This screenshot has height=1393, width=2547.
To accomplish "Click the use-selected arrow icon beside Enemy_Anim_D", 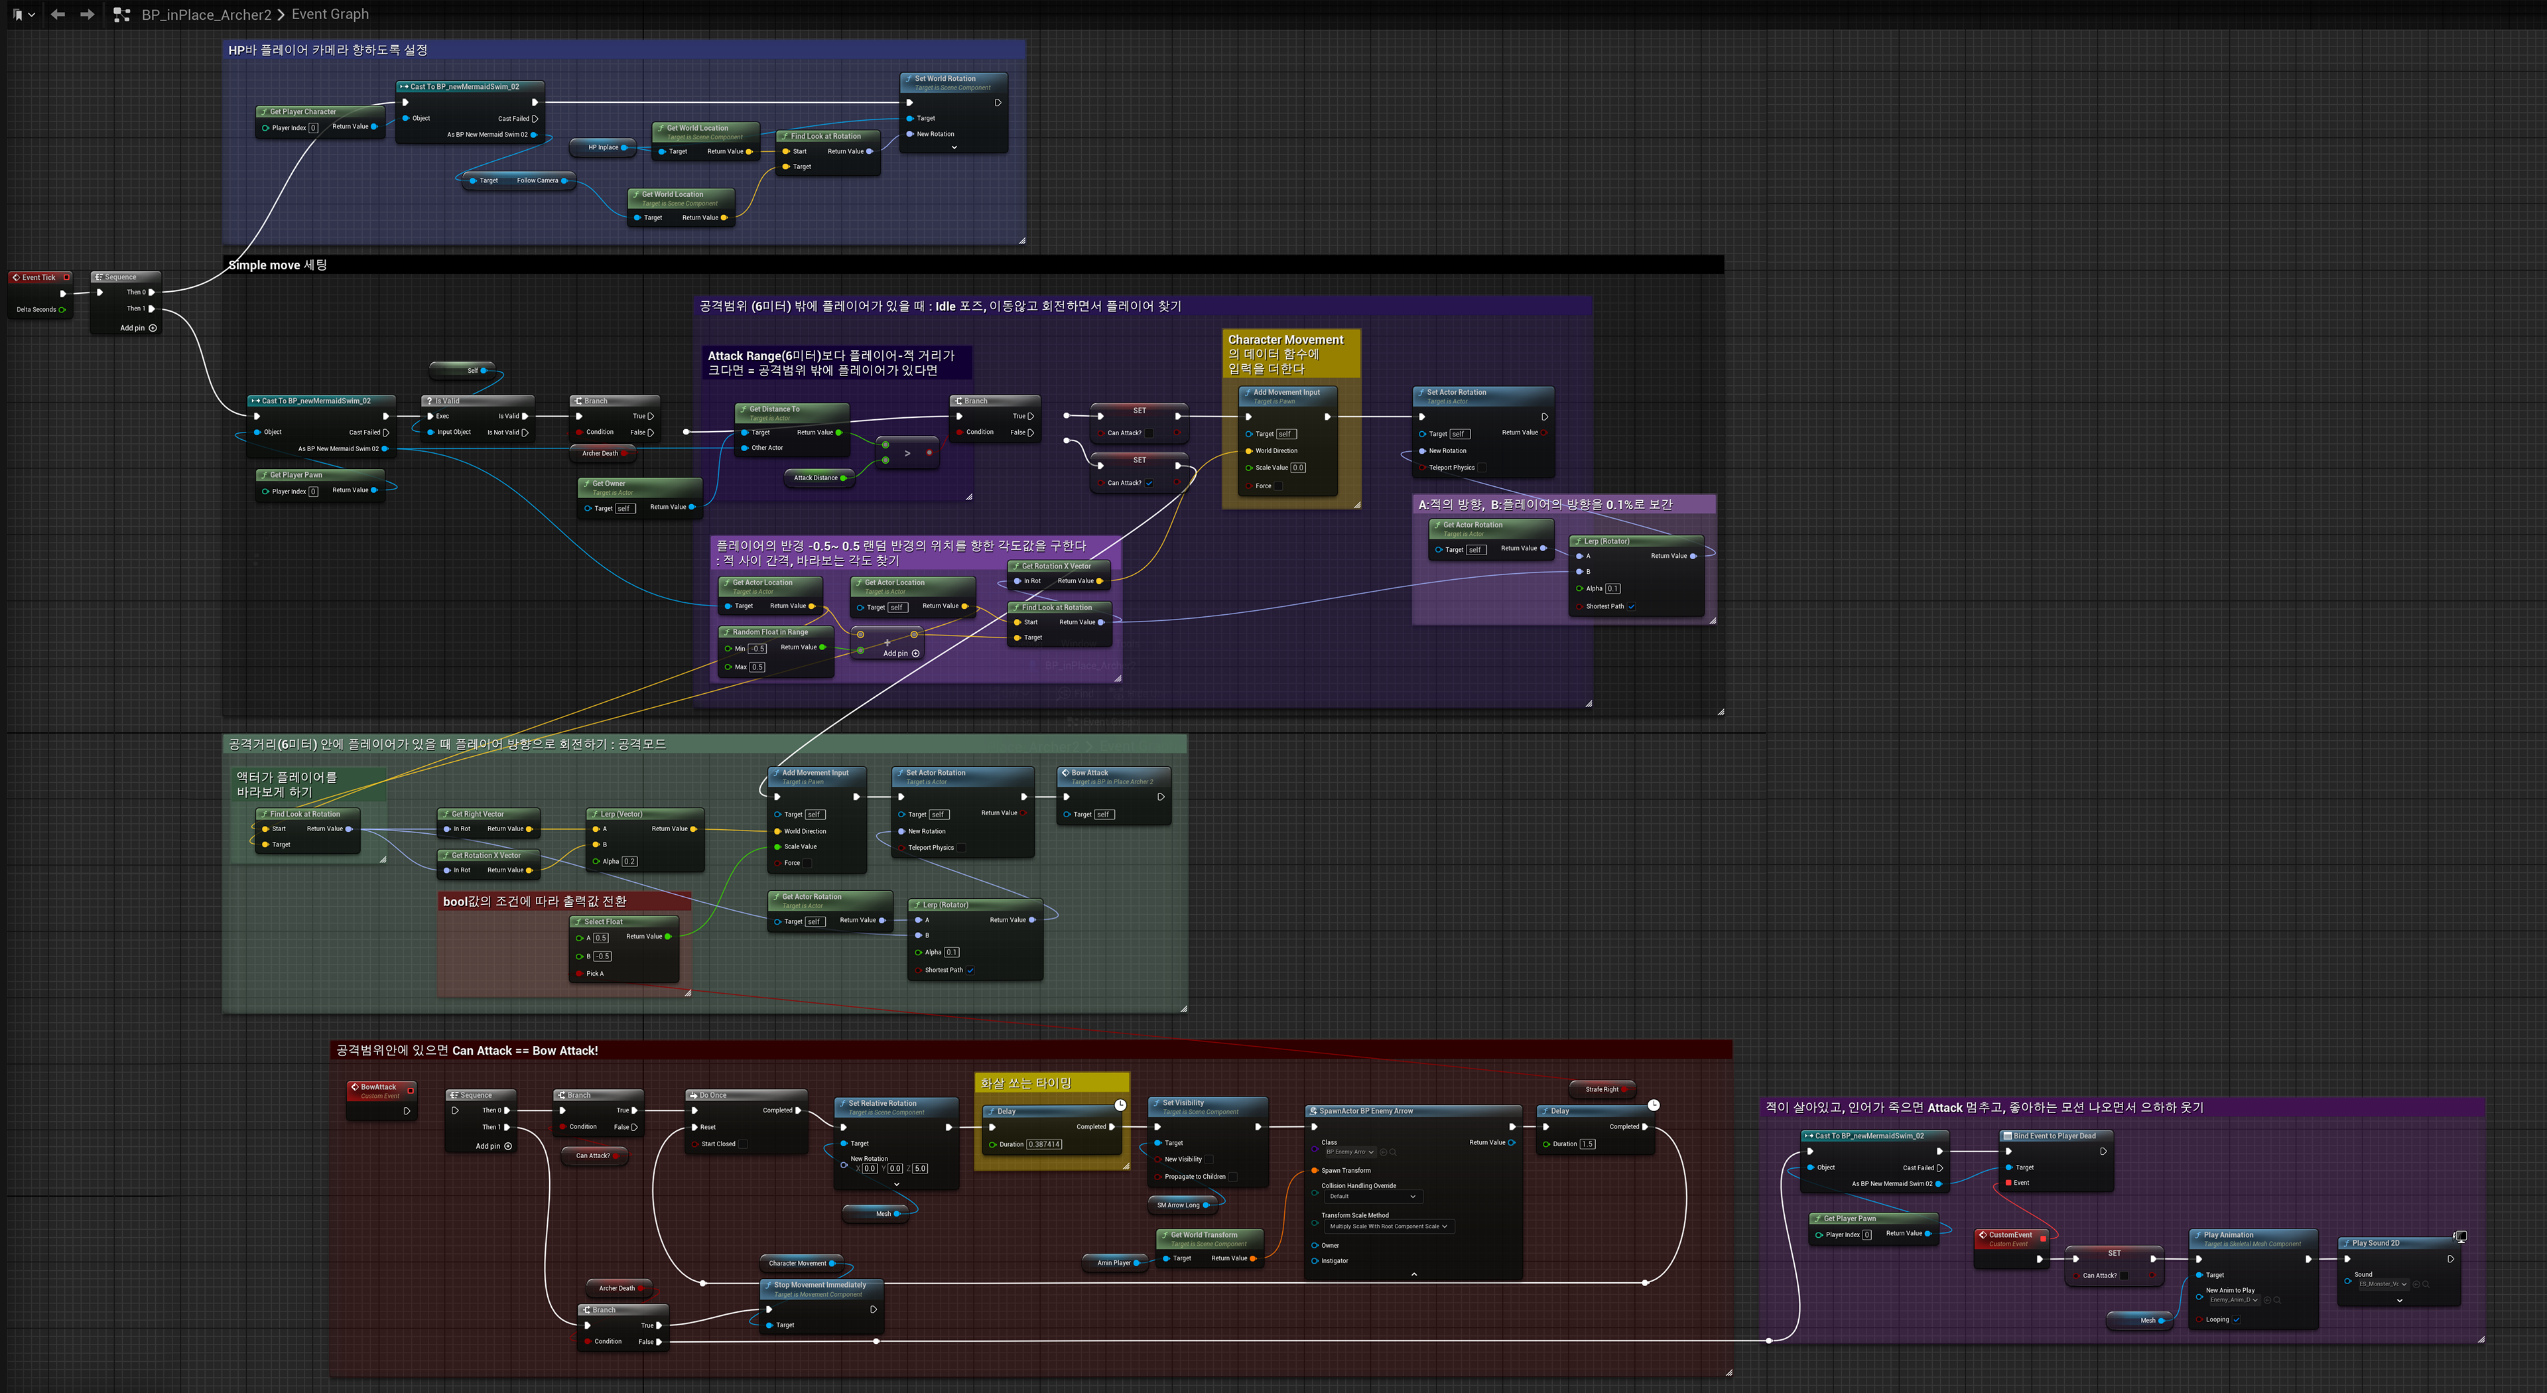I will tap(2266, 1300).
